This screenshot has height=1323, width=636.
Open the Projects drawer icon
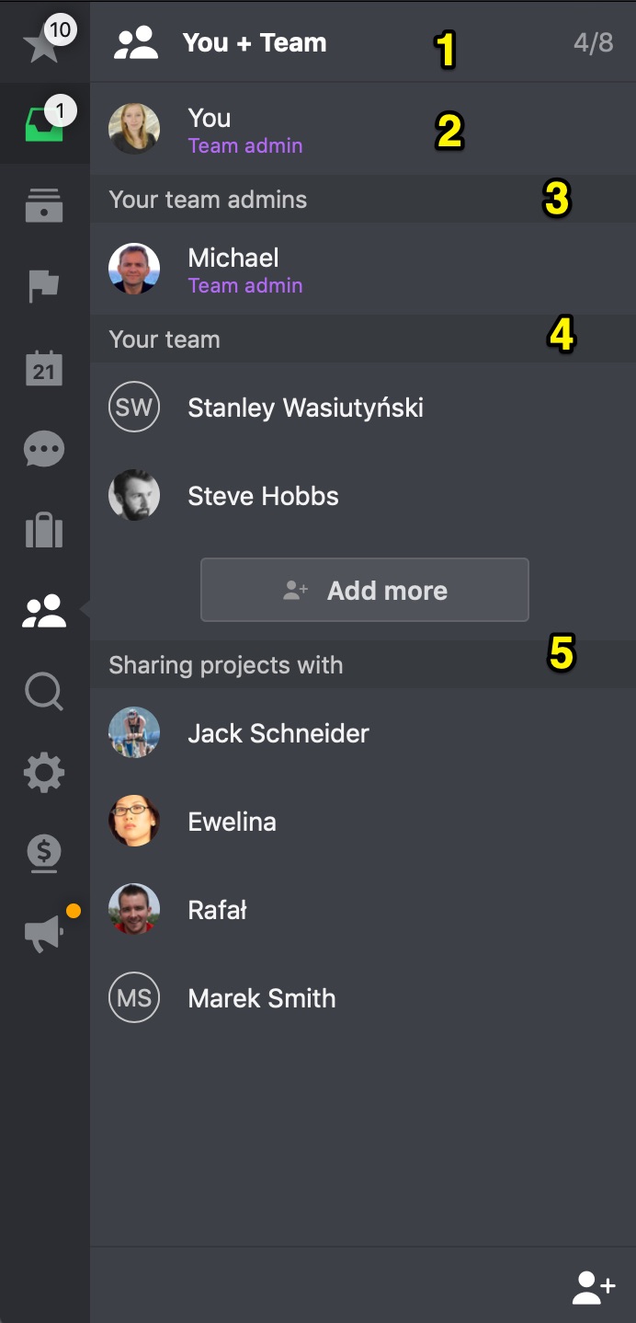pos(44,205)
